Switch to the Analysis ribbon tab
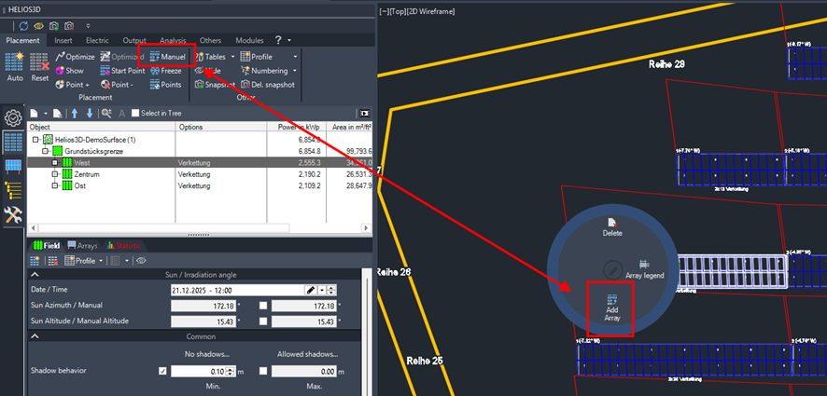This screenshot has width=827, height=396. coord(173,40)
